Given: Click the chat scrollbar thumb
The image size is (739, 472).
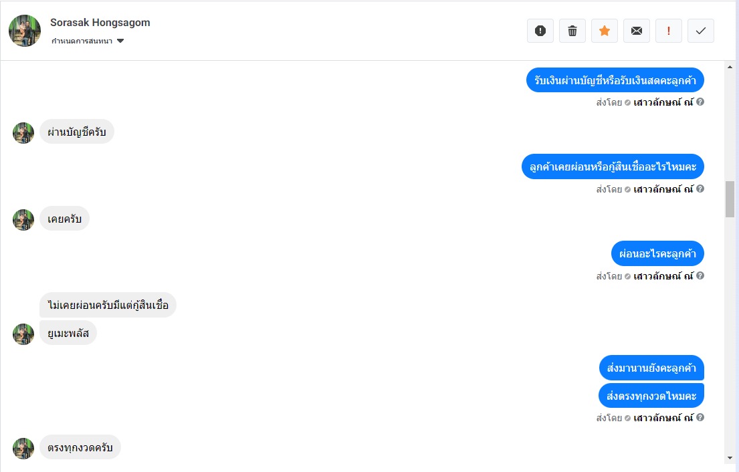Looking at the screenshot, I should click(730, 199).
